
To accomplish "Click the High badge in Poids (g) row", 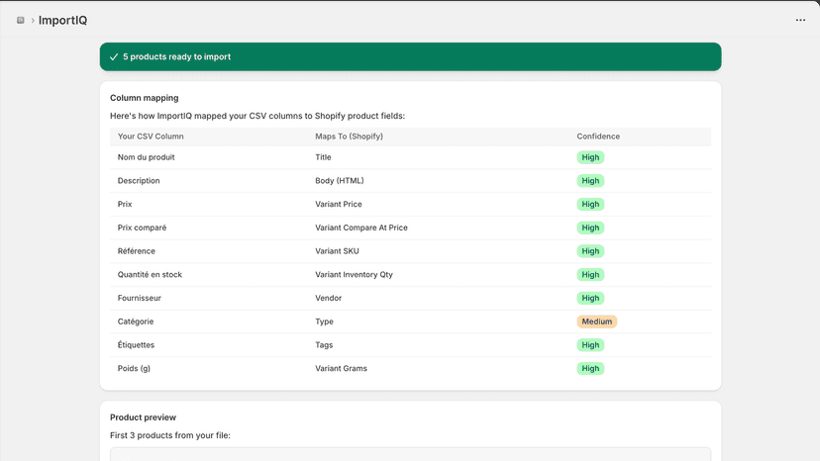I will [x=590, y=368].
